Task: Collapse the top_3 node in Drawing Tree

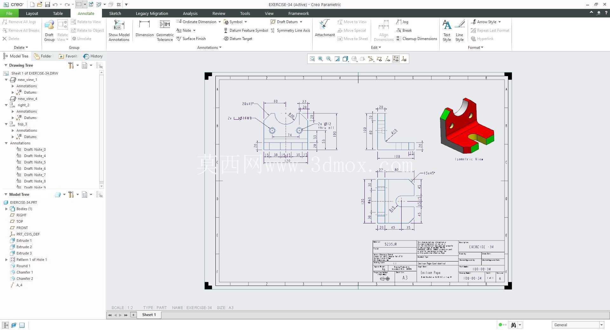Action: click(x=6, y=124)
